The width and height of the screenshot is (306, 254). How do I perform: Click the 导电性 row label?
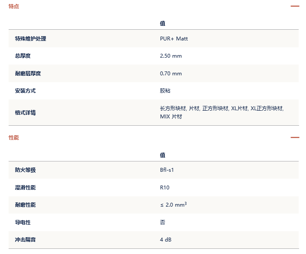[23, 223]
